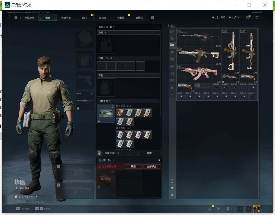275x215 pixels.
Task: Click the icon above the layers icon in the stash sidebar
Action: [172, 181]
